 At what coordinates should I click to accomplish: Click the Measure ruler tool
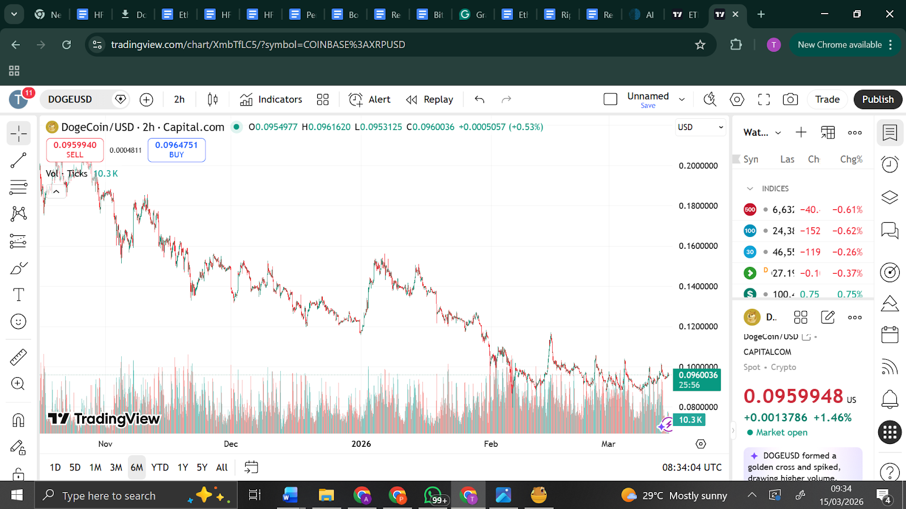18,357
